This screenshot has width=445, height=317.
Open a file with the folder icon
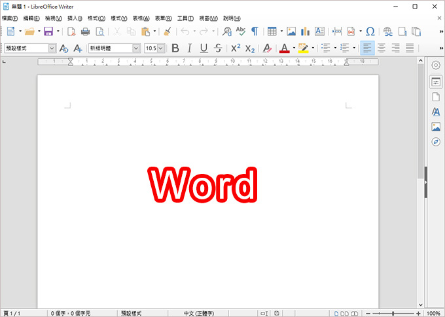[29, 31]
